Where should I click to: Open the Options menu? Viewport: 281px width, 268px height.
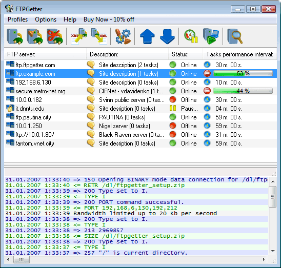[46, 19]
